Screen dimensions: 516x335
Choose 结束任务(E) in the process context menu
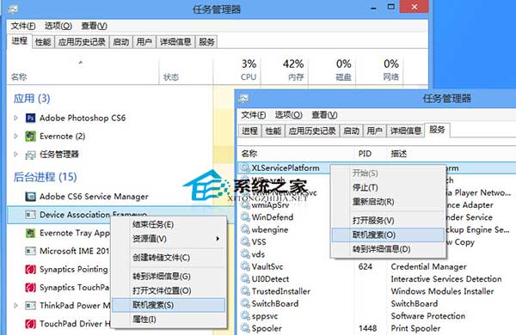point(169,224)
